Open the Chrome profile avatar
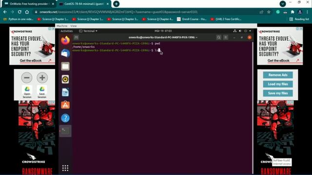The width and height of the screenshot is (312, 175). tap(300, 12)
